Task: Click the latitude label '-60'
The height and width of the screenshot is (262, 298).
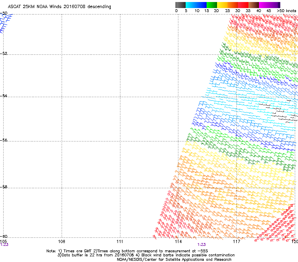Action: pos(4,236)
